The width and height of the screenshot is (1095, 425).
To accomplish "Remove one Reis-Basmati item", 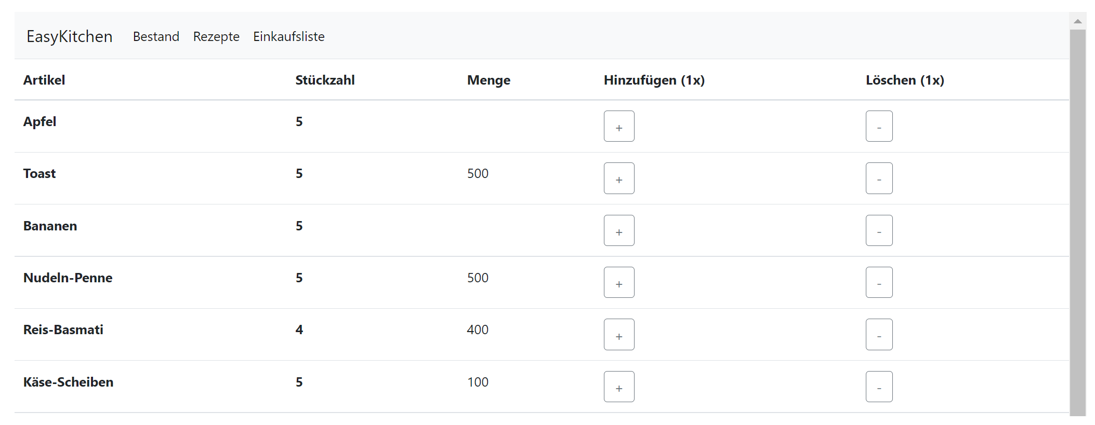I will pos(879,334).
